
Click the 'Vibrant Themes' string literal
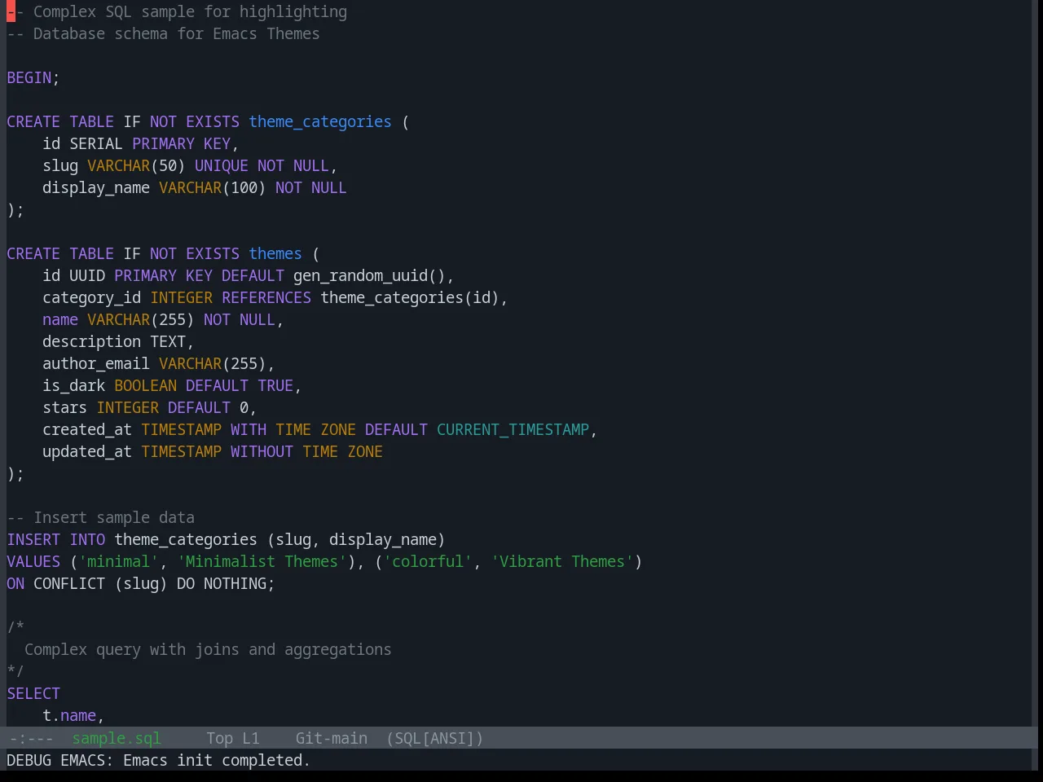point(562,561)
